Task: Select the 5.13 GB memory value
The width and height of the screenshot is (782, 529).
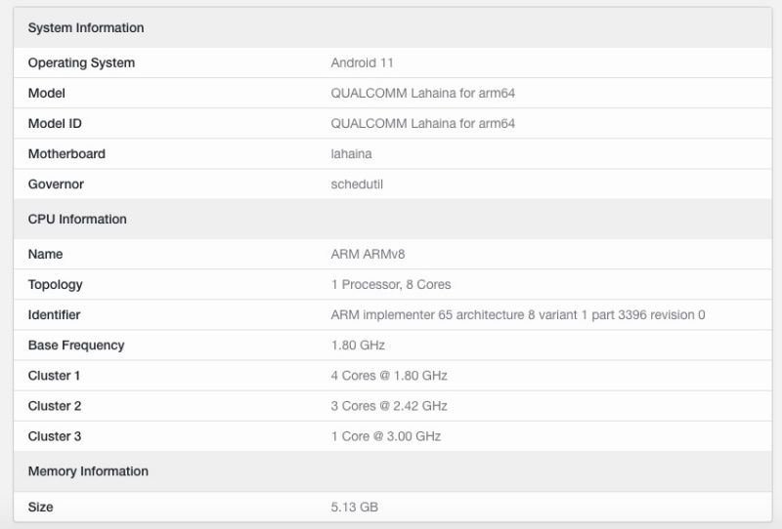Action: click(354, 508)
